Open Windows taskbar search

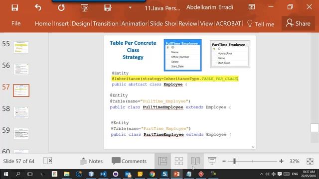18,174
